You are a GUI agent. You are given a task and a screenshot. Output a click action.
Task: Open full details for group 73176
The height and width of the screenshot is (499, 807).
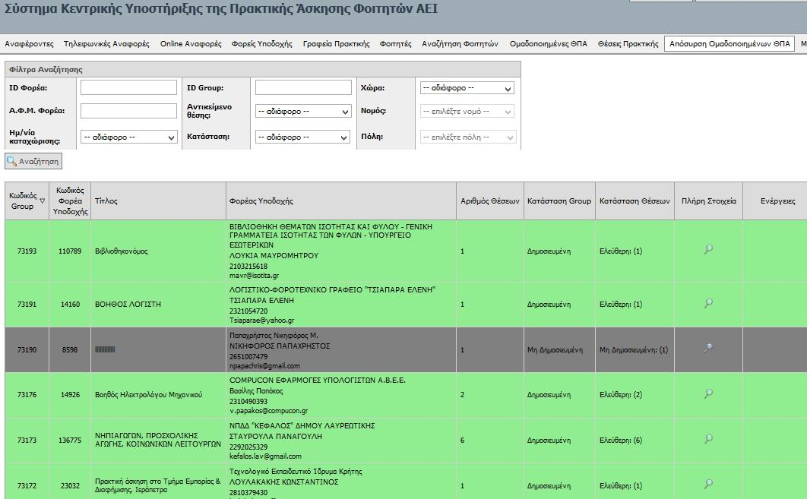point(708,393)
